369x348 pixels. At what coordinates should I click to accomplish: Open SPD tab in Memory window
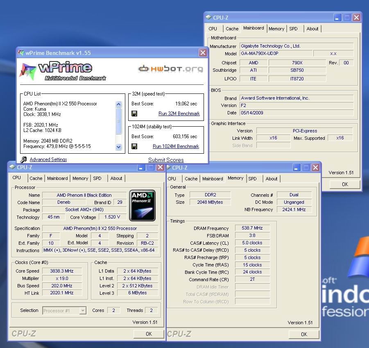click(x=252, y=179)
